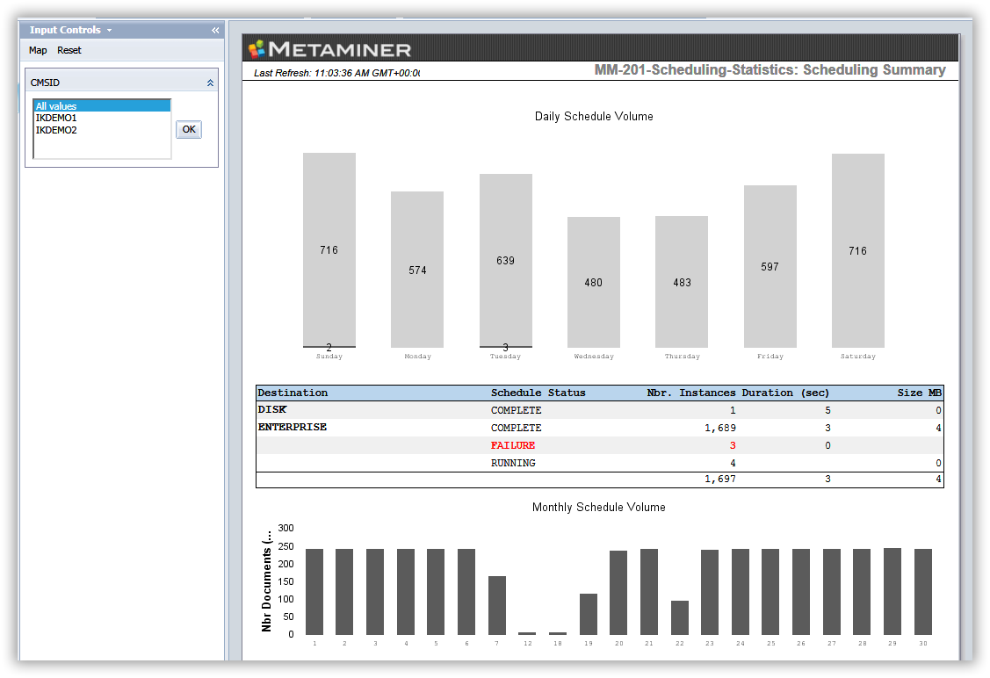Click the monthly bar for day 1

coord(314,592)
